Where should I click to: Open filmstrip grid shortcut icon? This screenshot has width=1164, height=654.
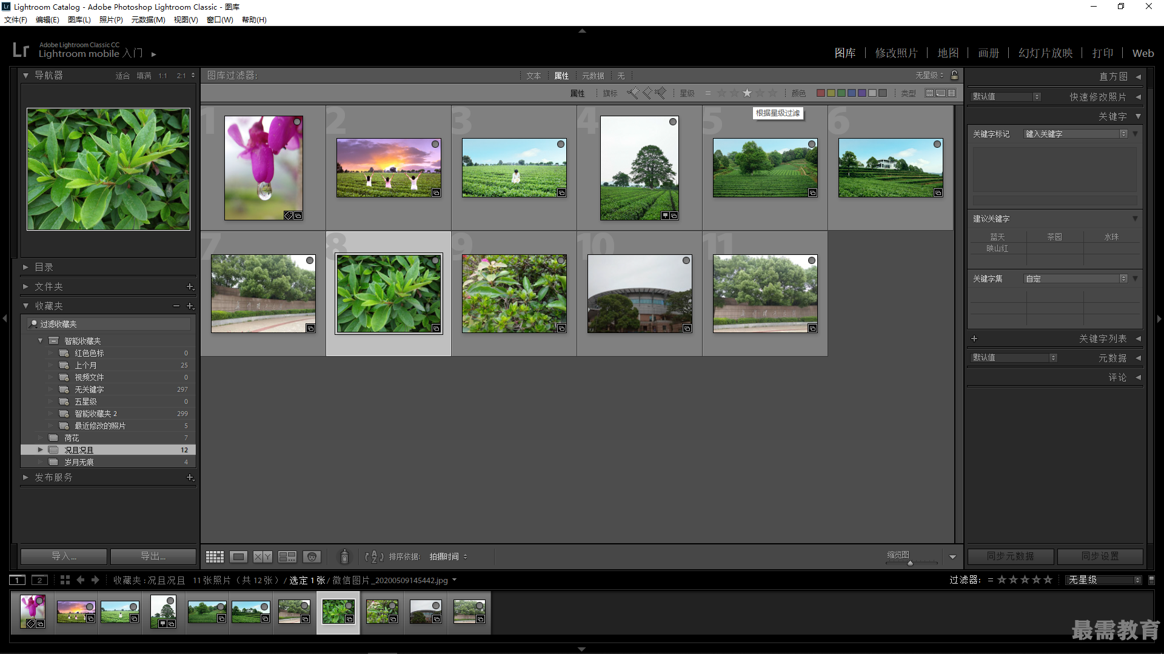(x=65, y=580)
